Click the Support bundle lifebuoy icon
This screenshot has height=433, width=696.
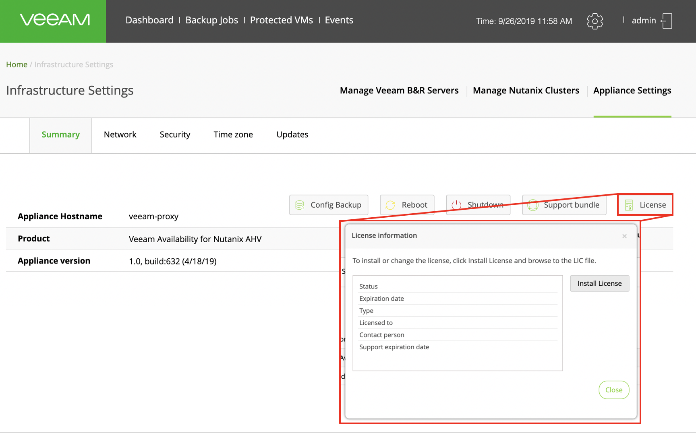coord(533,205)
